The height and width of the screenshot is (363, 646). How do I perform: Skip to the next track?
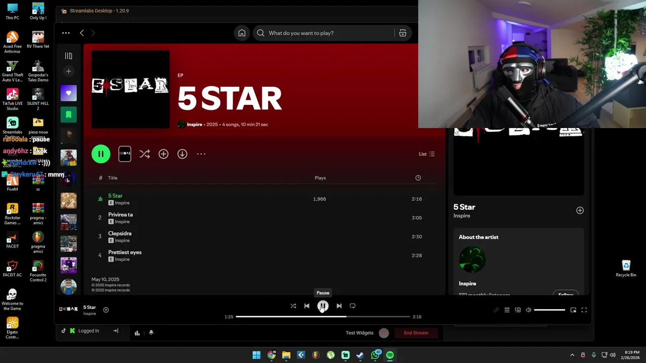tap(339, 306)
